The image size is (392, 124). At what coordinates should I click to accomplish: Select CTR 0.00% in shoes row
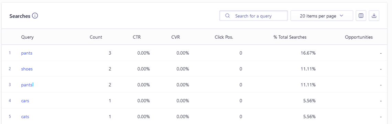click(x=143, y=69)
